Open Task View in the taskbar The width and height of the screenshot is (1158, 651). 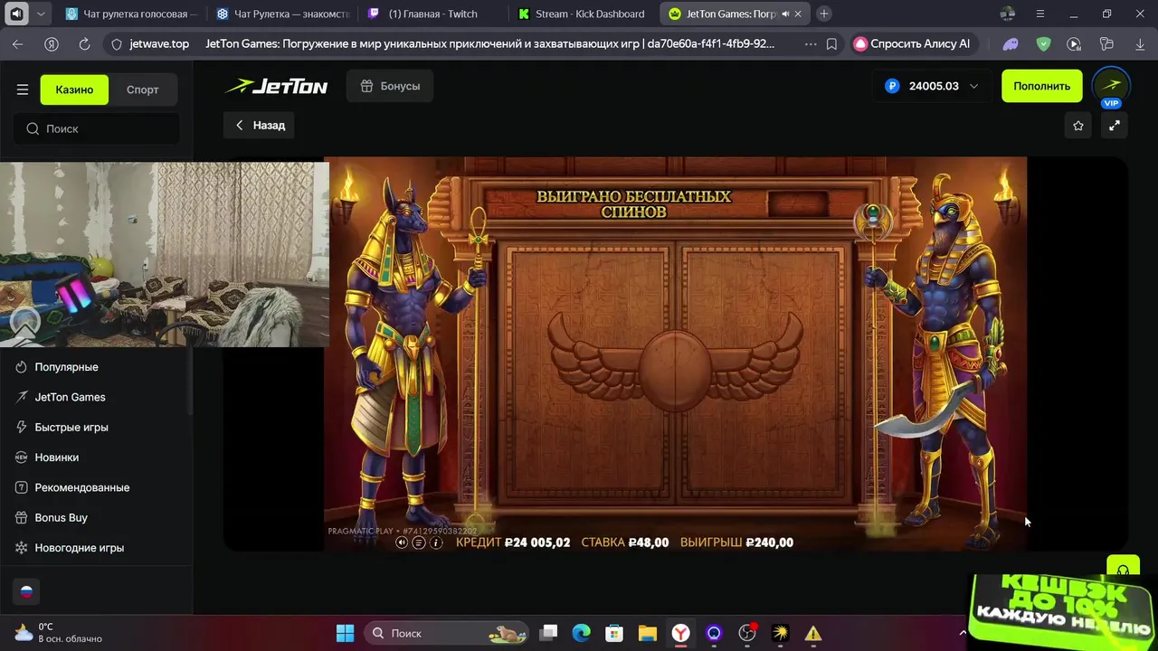[549, 633]
